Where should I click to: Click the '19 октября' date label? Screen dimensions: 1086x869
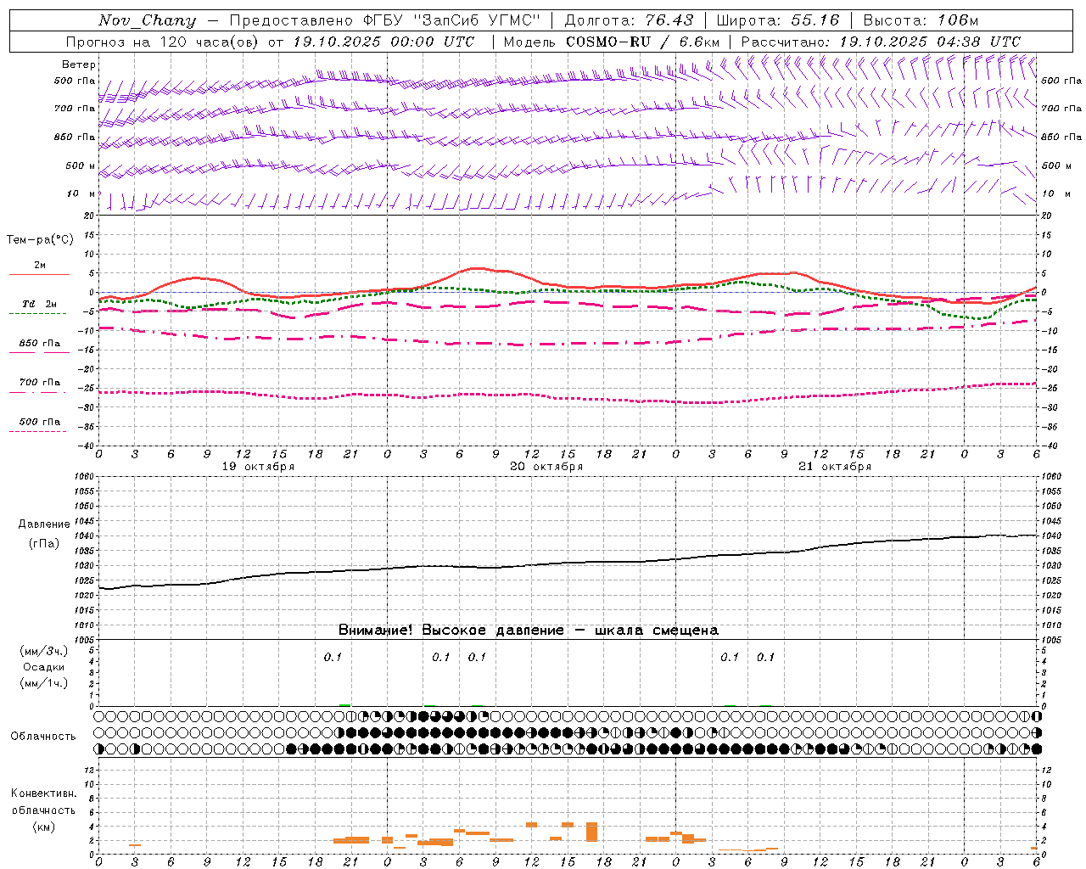[x=258, y=467]
